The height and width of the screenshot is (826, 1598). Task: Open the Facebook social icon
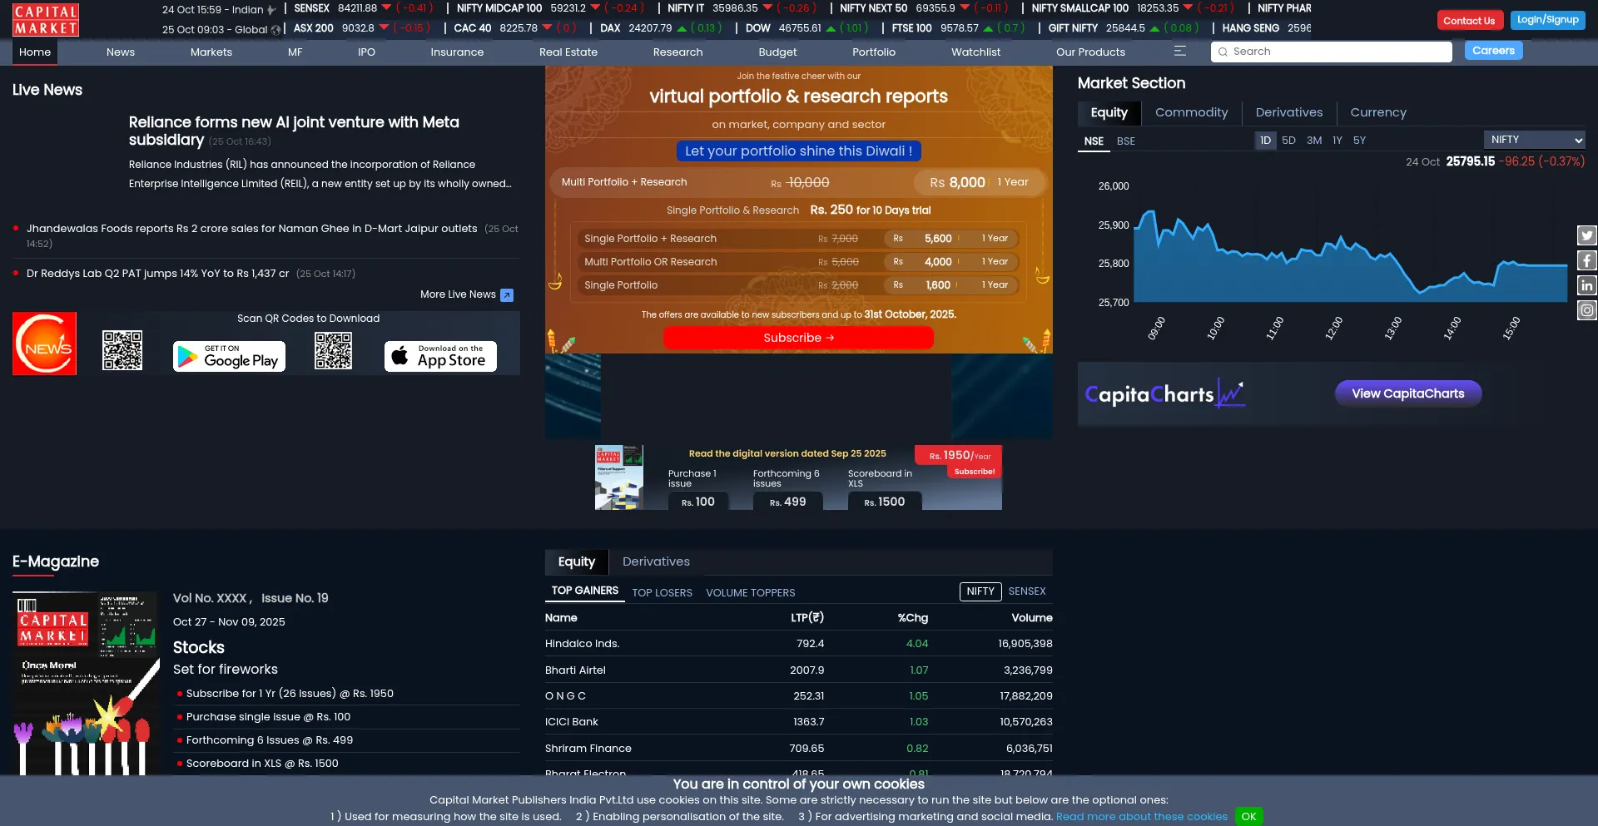(1586, 260)
